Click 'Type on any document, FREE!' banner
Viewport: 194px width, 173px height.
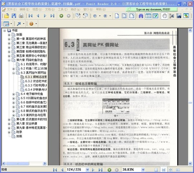152,9
